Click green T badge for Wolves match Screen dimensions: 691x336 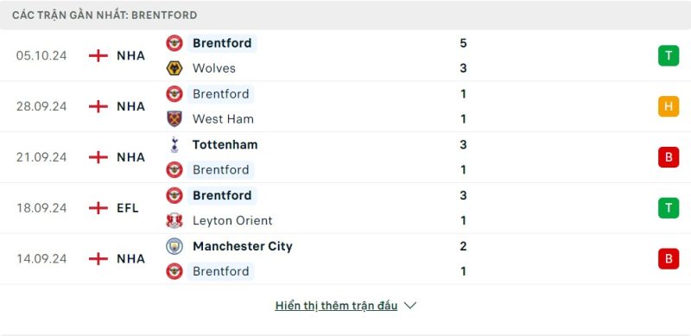coord(669,55)
